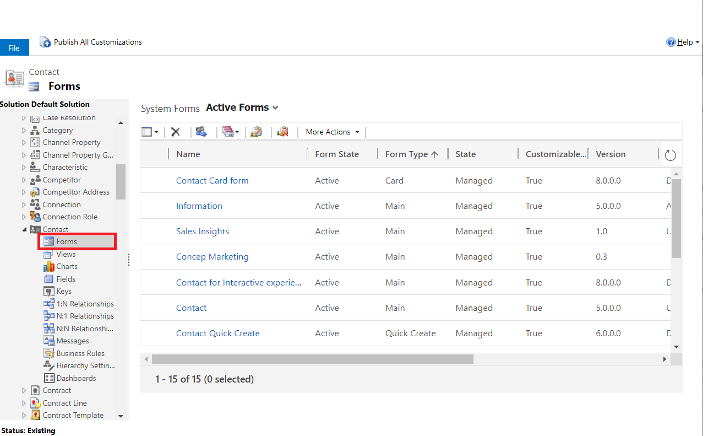Expand the Competitor tree node
The width and height of the screenshot is (708, 436).
[x=24, y=180]
